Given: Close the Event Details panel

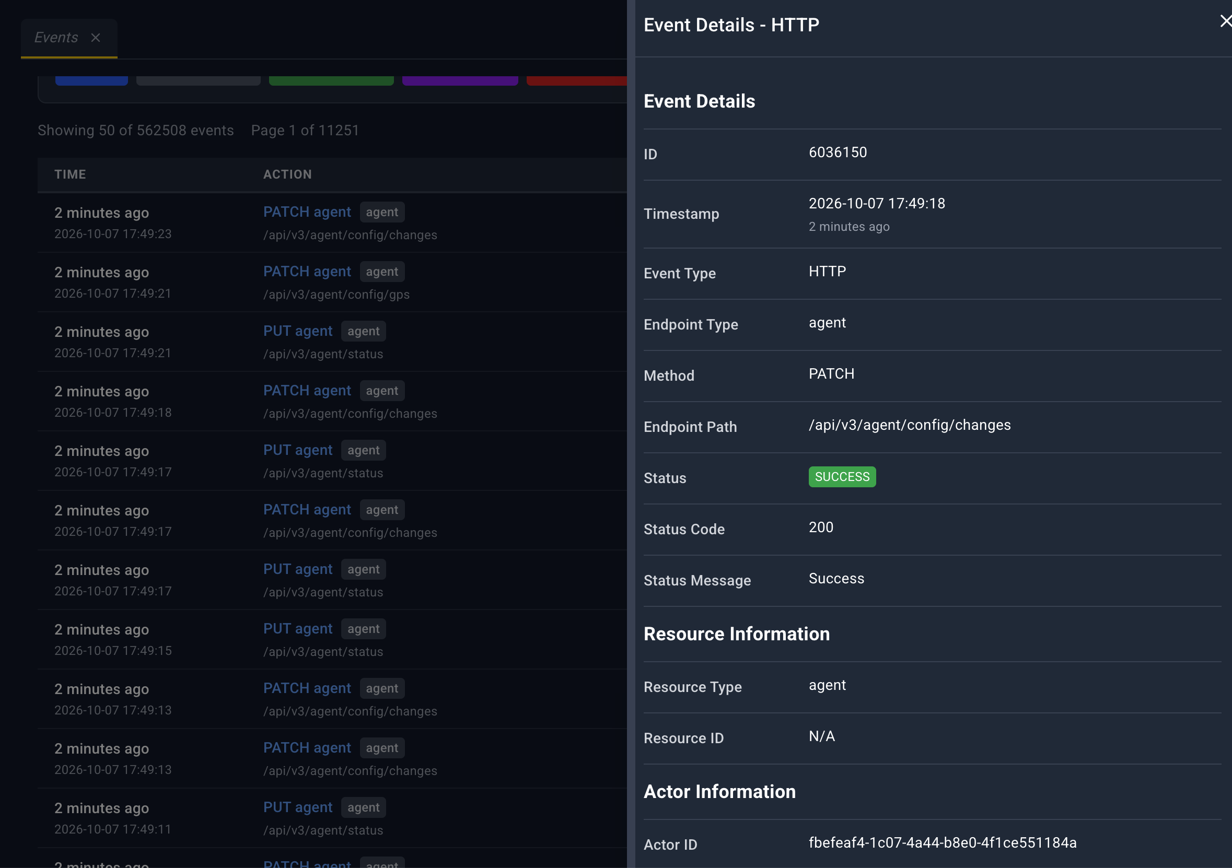Looking at the screenshot, I should pos(1225,21).
